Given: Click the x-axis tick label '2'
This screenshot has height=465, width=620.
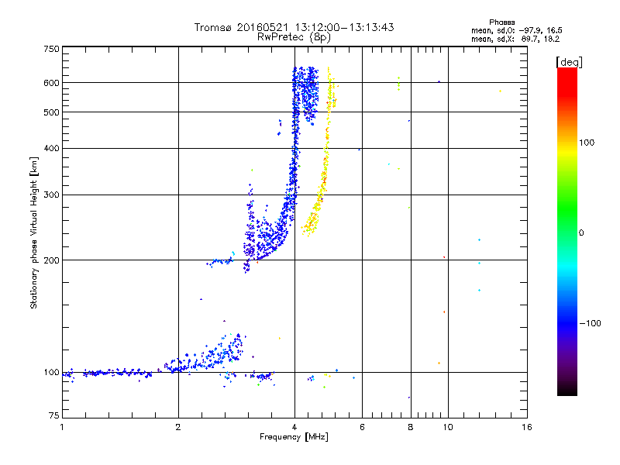Looking at the screenshot, I should 178,427.
